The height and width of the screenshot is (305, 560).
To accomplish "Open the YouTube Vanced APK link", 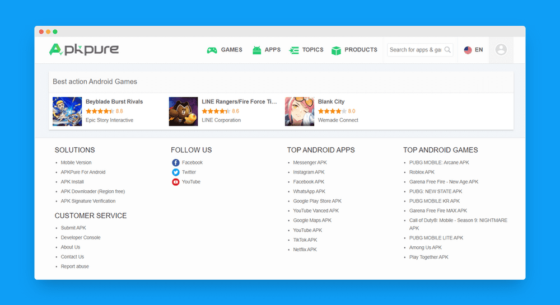I will click(x=316, y=210).
